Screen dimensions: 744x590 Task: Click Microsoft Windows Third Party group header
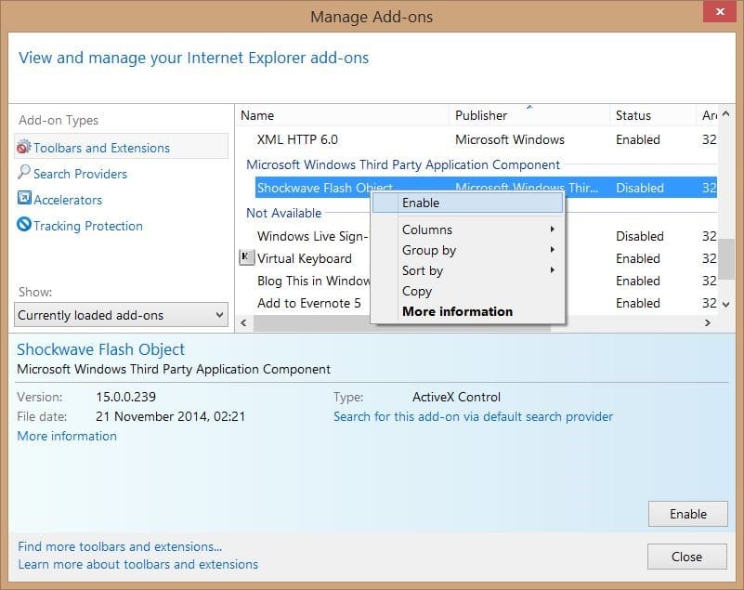point(403,164)
